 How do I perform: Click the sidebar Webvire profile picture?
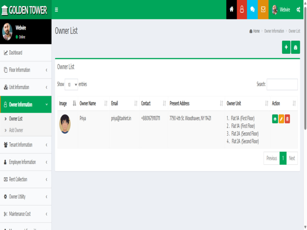[7, 32]
